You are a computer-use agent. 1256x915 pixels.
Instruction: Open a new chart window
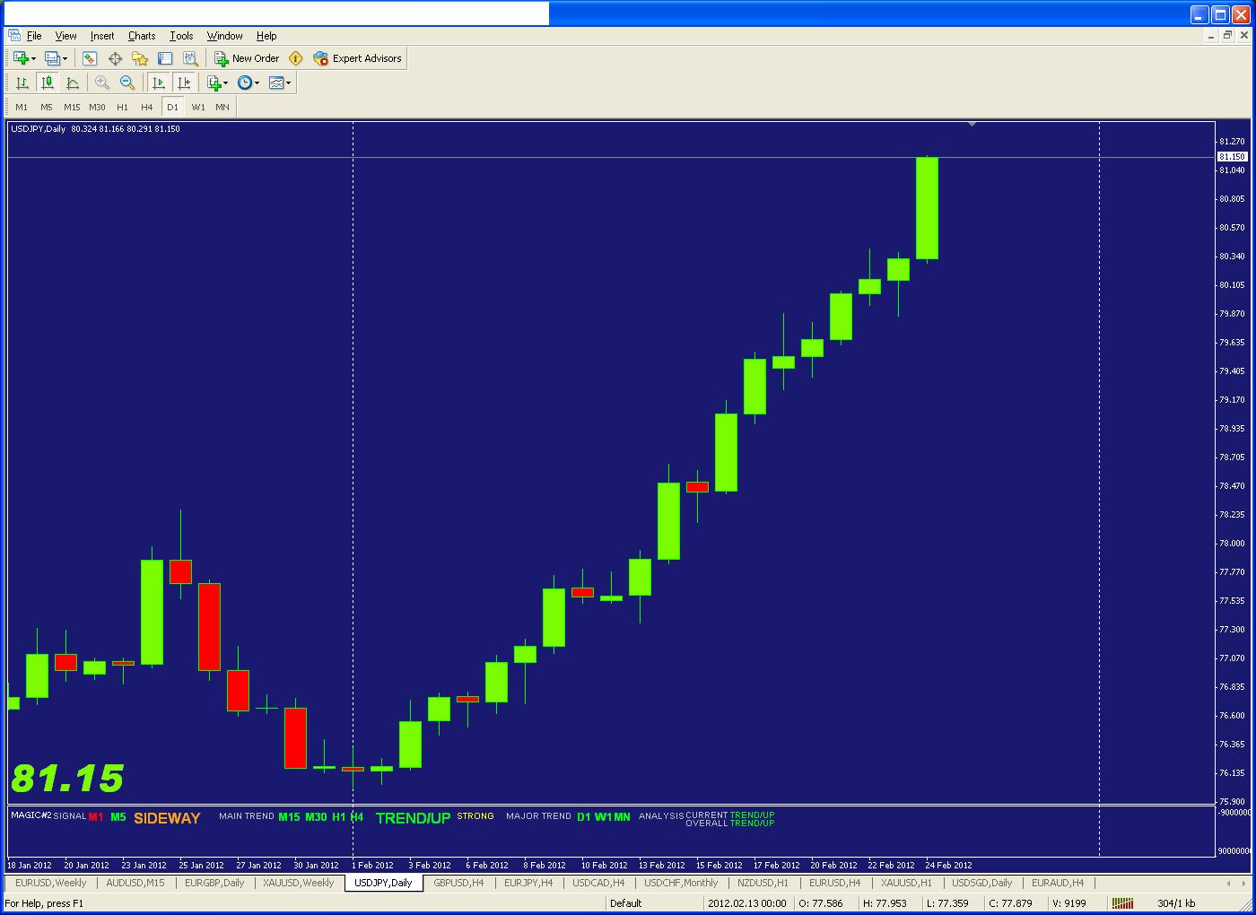[20, 58]
